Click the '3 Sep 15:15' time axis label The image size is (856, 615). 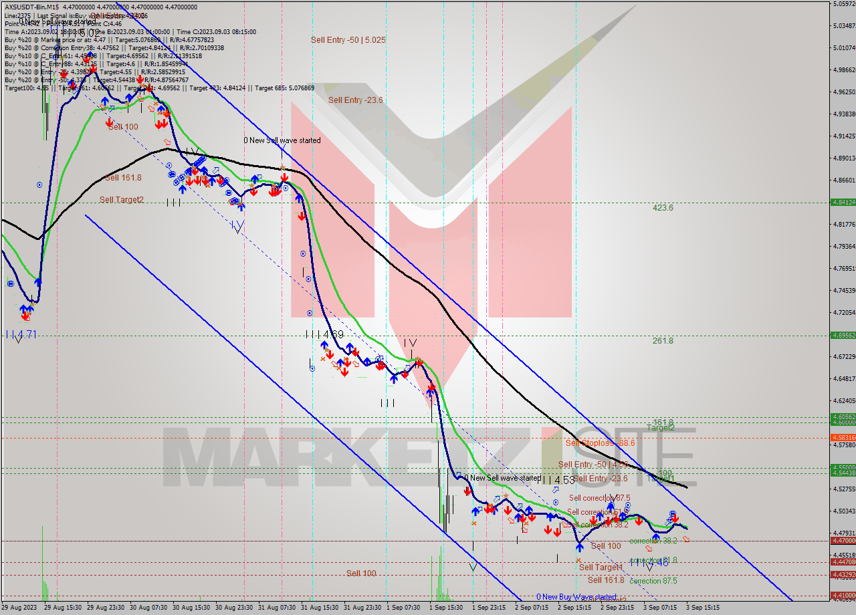(703, 608)
